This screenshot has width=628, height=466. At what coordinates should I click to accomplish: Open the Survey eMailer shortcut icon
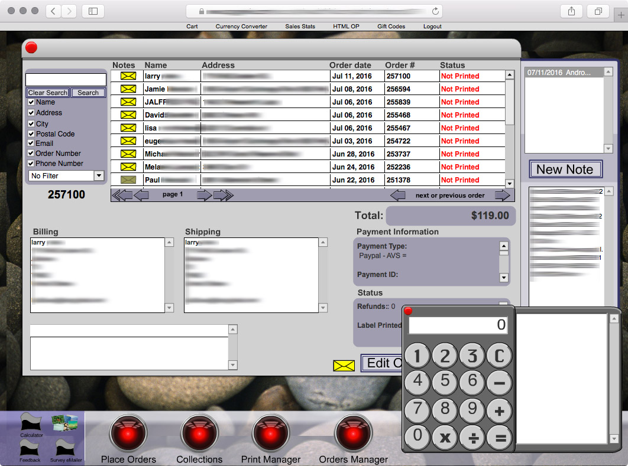click(x=66, y=448)
